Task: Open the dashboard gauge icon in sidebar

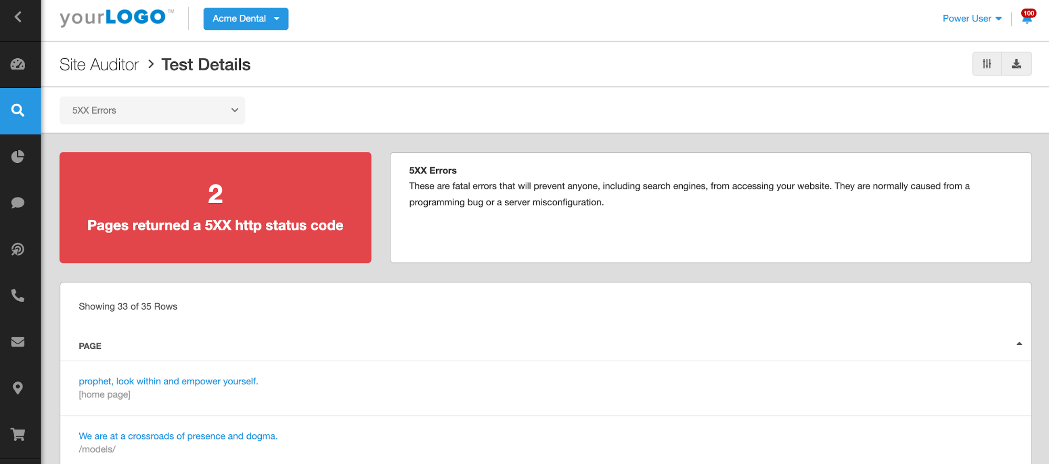Action: coord(18,64)
